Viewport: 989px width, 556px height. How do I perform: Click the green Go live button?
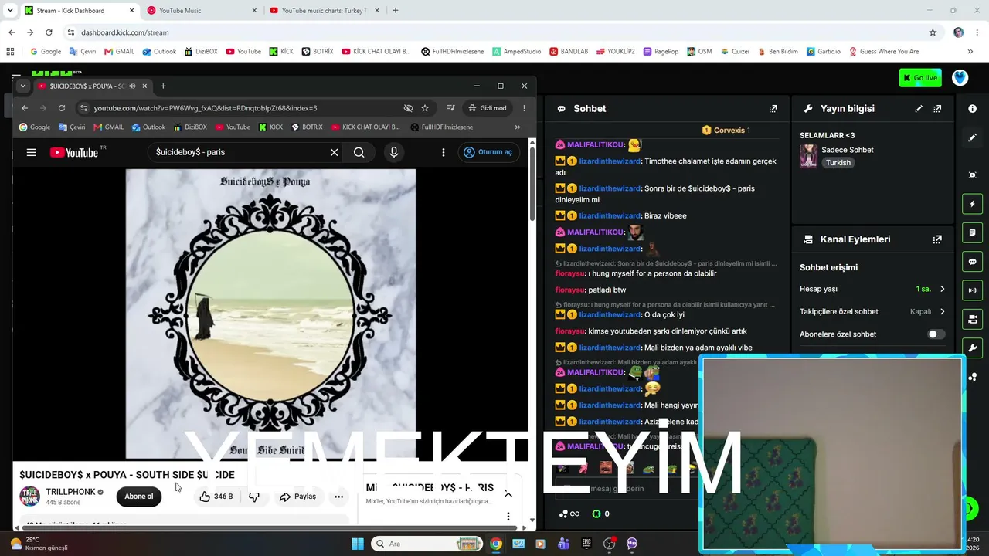(x=920, y=78)
